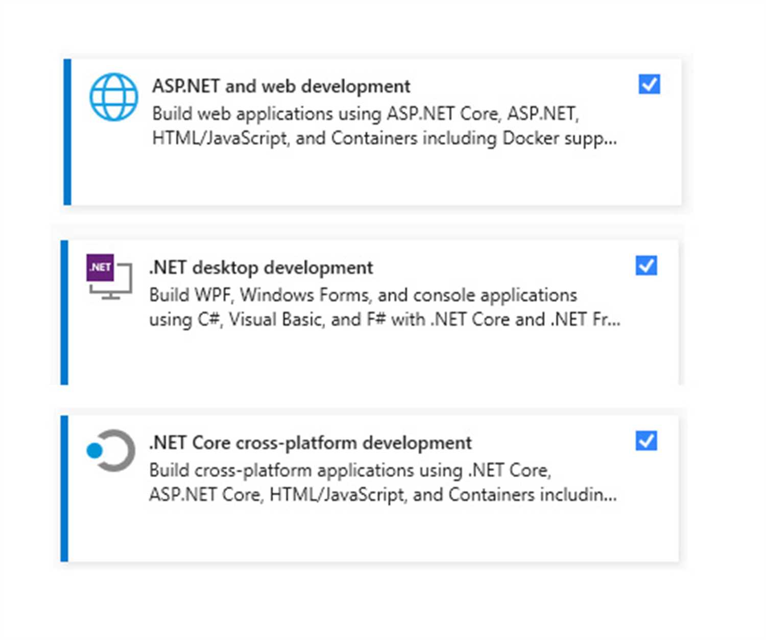The width and height of the screenshot is (766, 640).
Task: Click description 'Build WPF, Windows Forms, and console applications'
Action: click(x=363, y=295)
